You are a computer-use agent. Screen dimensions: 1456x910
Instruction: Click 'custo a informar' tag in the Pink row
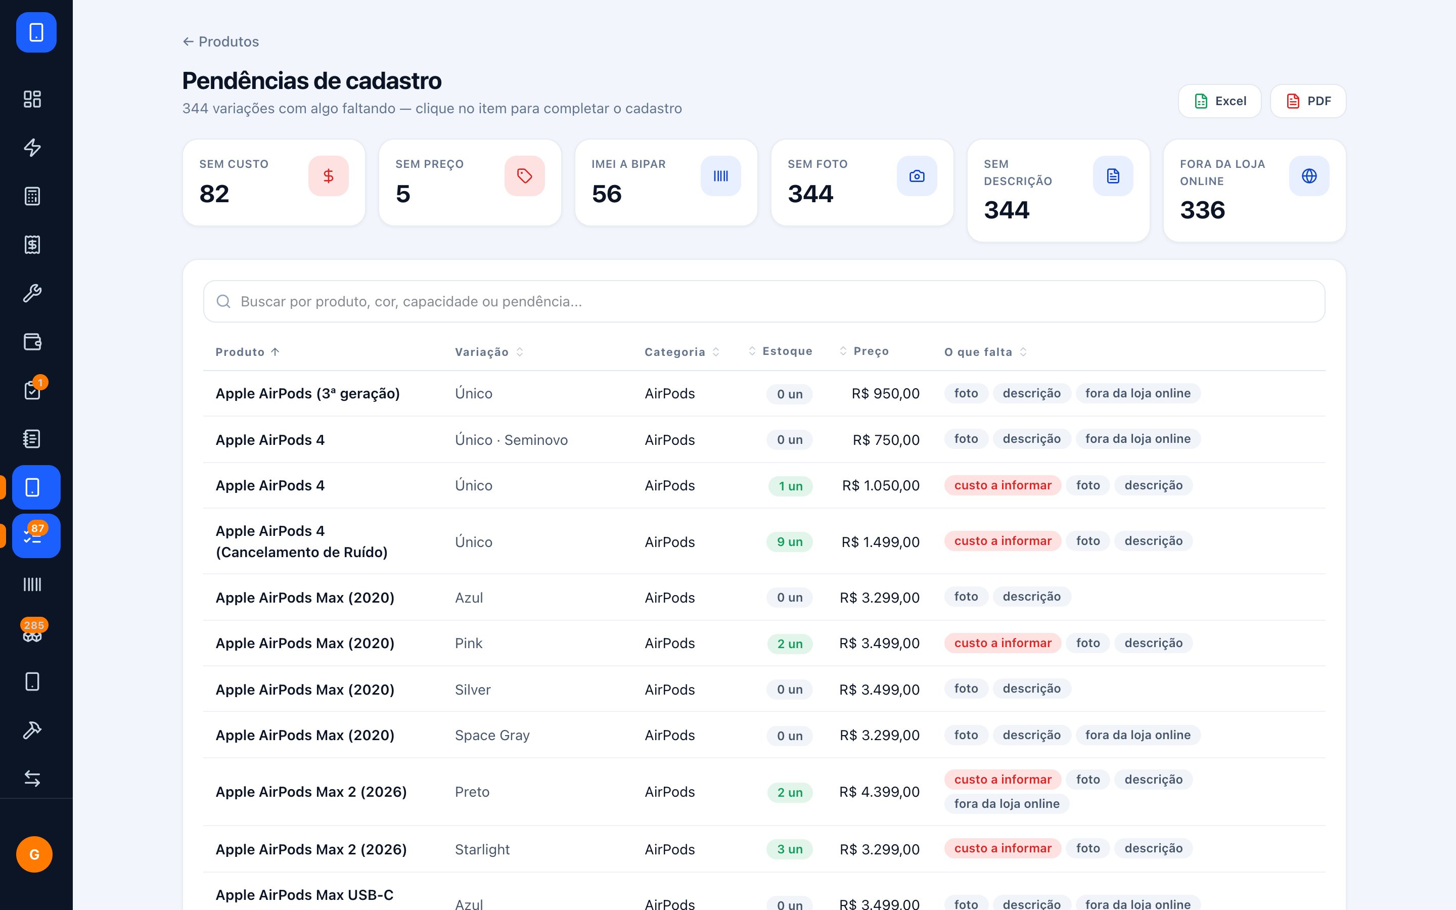tap(1003, 643)
